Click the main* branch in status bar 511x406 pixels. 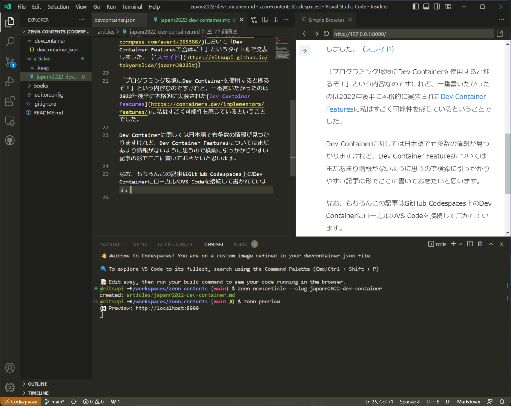[55, 402]
